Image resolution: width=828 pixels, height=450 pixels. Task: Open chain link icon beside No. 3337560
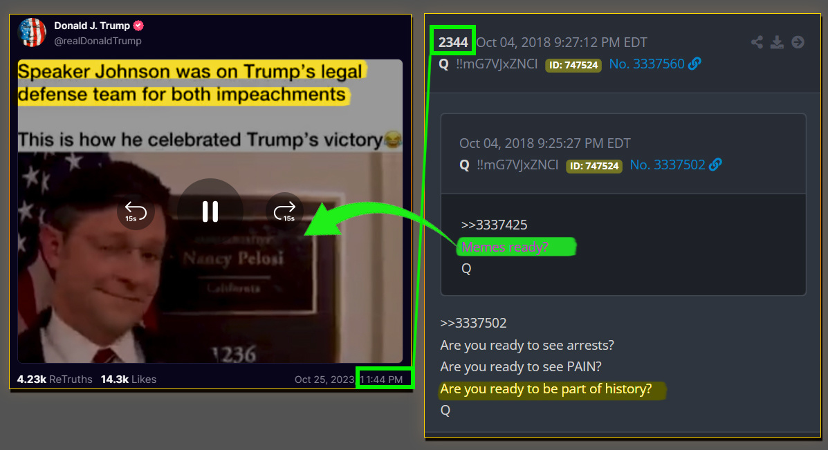[x=695, y=64]
